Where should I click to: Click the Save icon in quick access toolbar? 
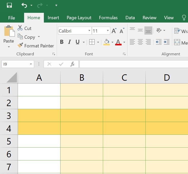[x=9, y=5]
